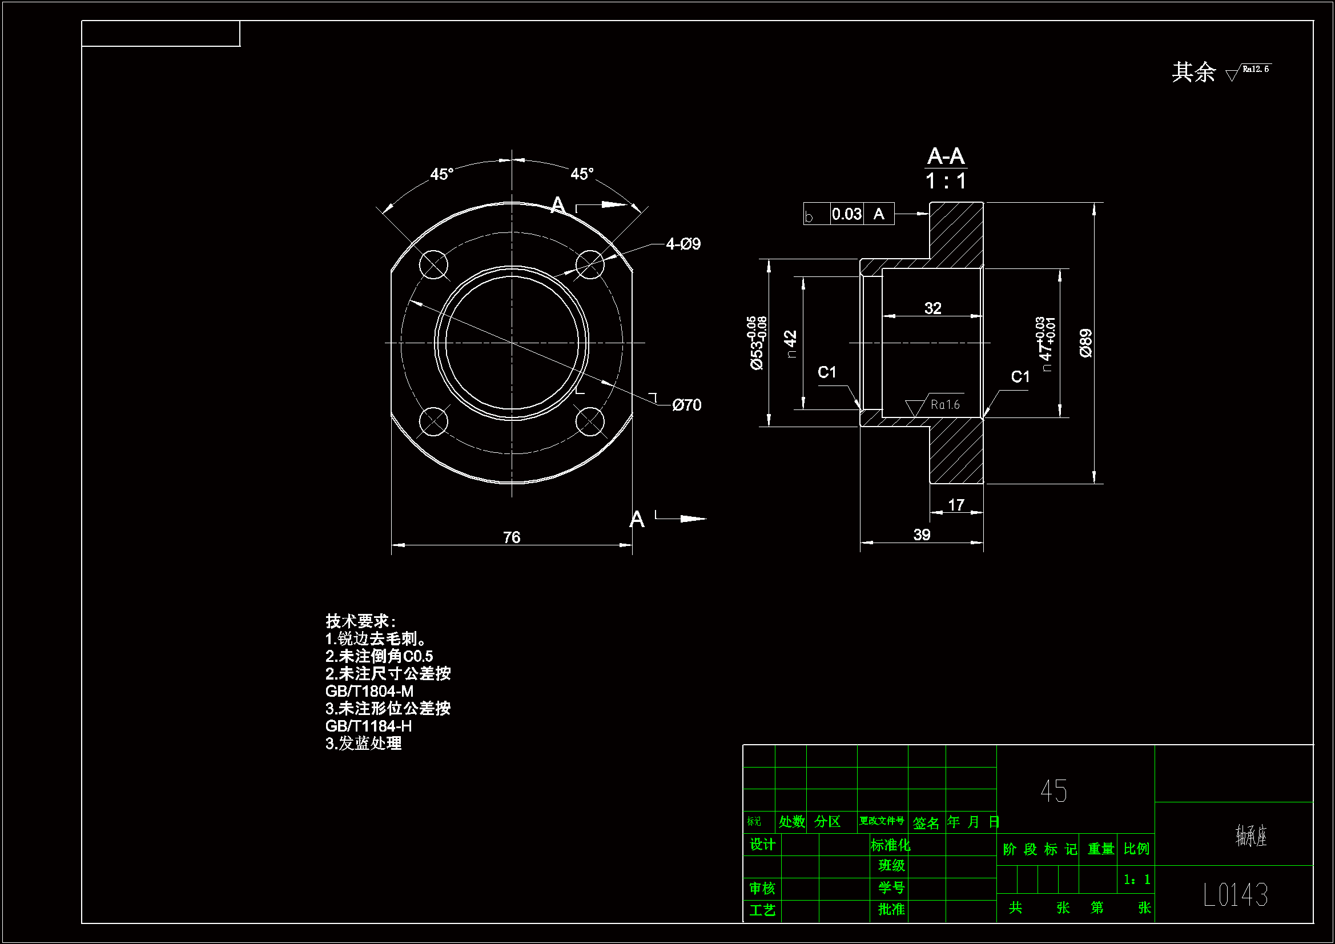Click the 0.03 tolerance value in feature frame
Screen dimensions: 1335x944
click(847, 214)
